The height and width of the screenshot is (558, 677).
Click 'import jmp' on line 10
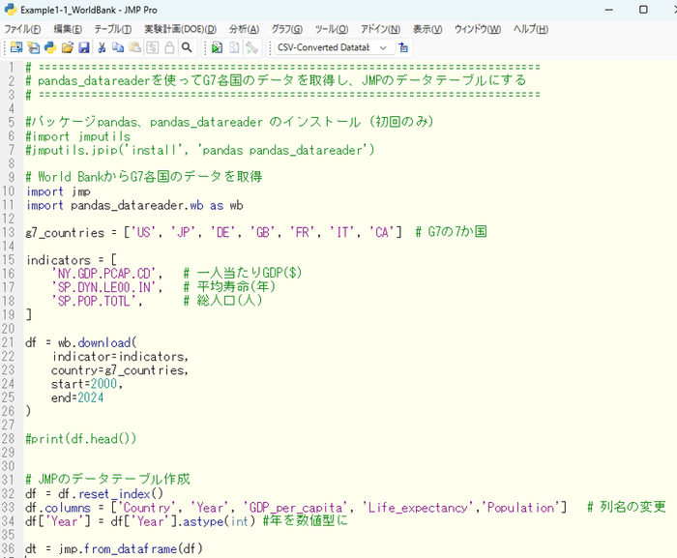click(x=58, y=191)
